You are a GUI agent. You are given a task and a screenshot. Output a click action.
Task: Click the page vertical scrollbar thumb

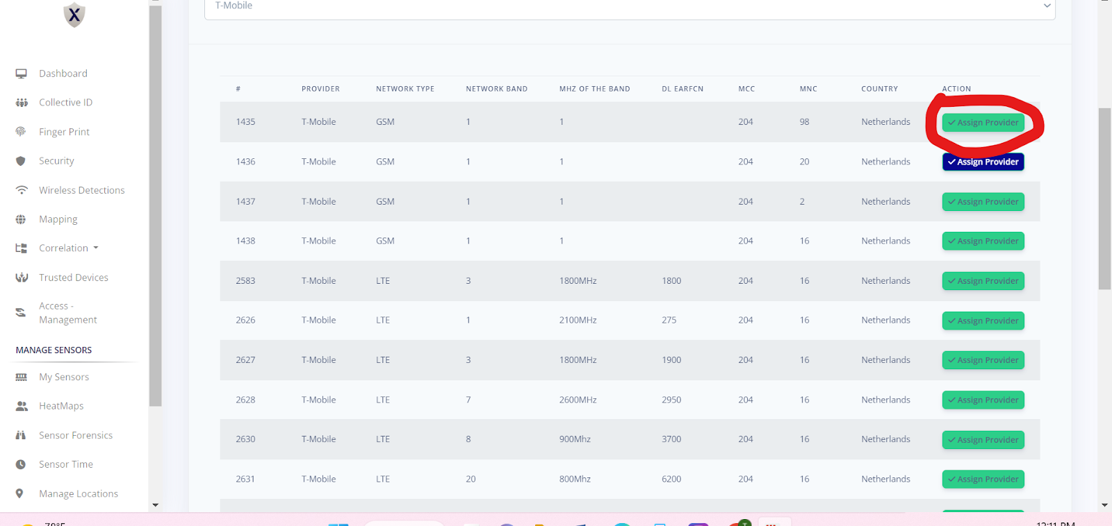(1104, 198)
